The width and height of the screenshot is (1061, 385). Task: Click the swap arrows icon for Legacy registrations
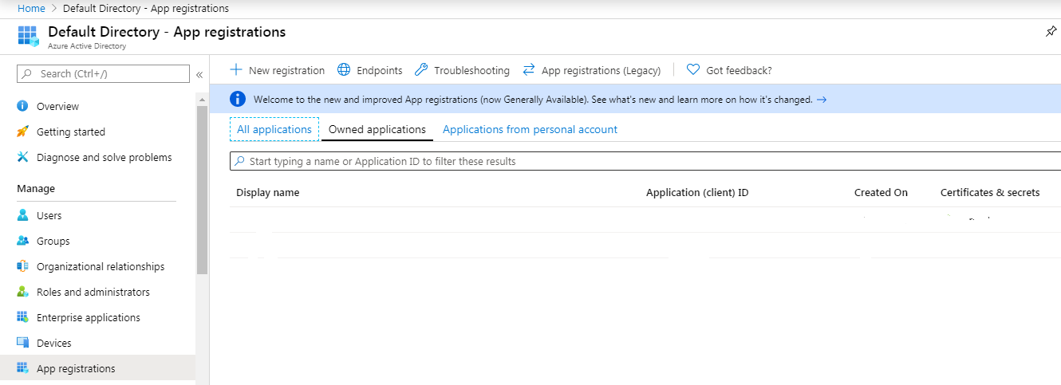click(529, 70)
